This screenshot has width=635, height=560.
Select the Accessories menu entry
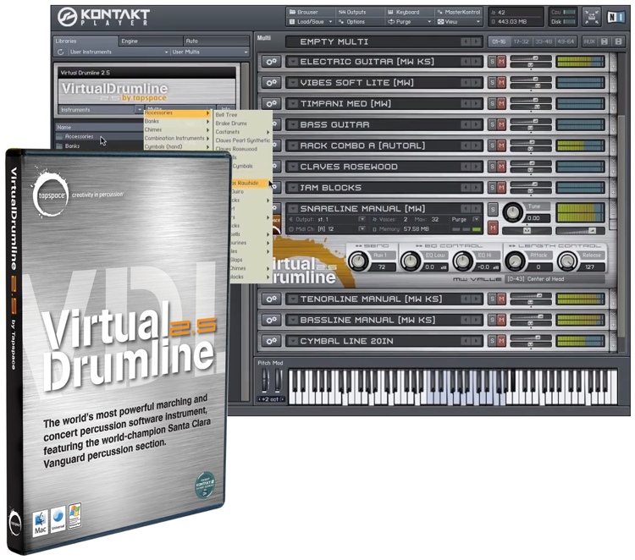point(178,113)
